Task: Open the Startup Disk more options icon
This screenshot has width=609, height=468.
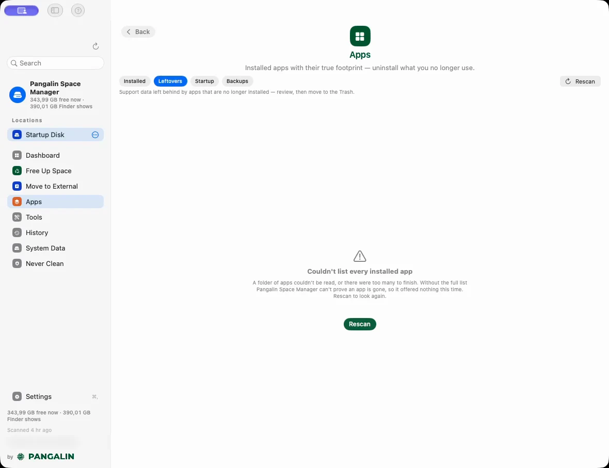Action: click(x=95, y=135)
